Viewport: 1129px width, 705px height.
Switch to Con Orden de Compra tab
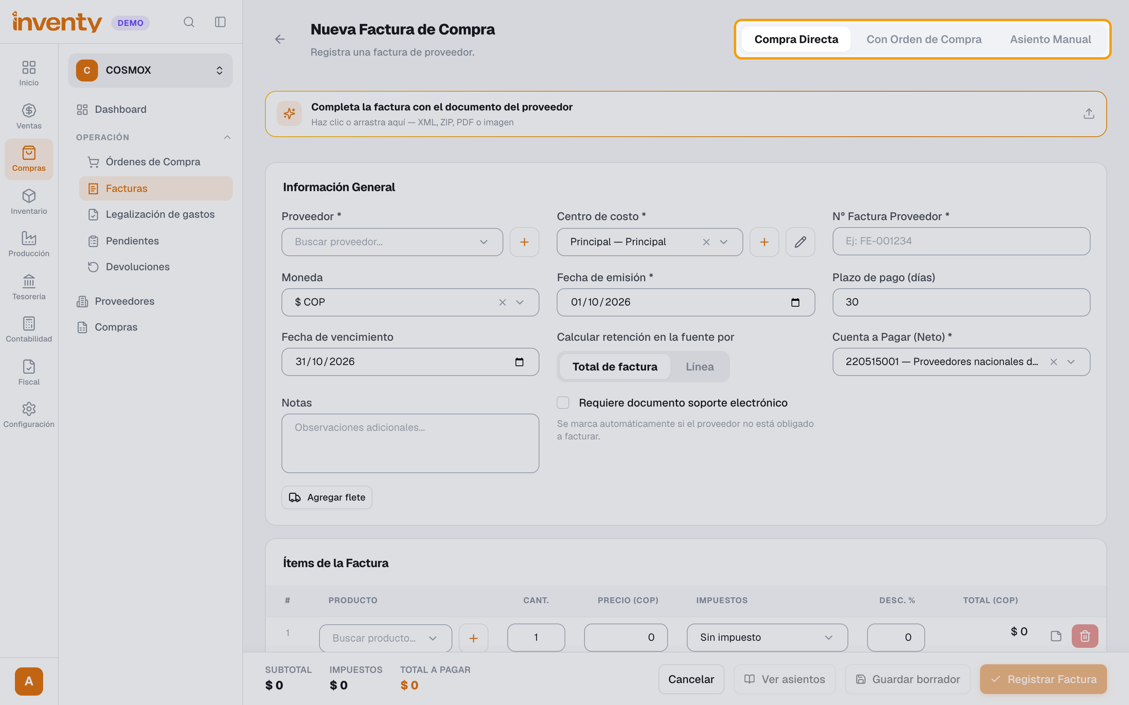pos(924,39)
